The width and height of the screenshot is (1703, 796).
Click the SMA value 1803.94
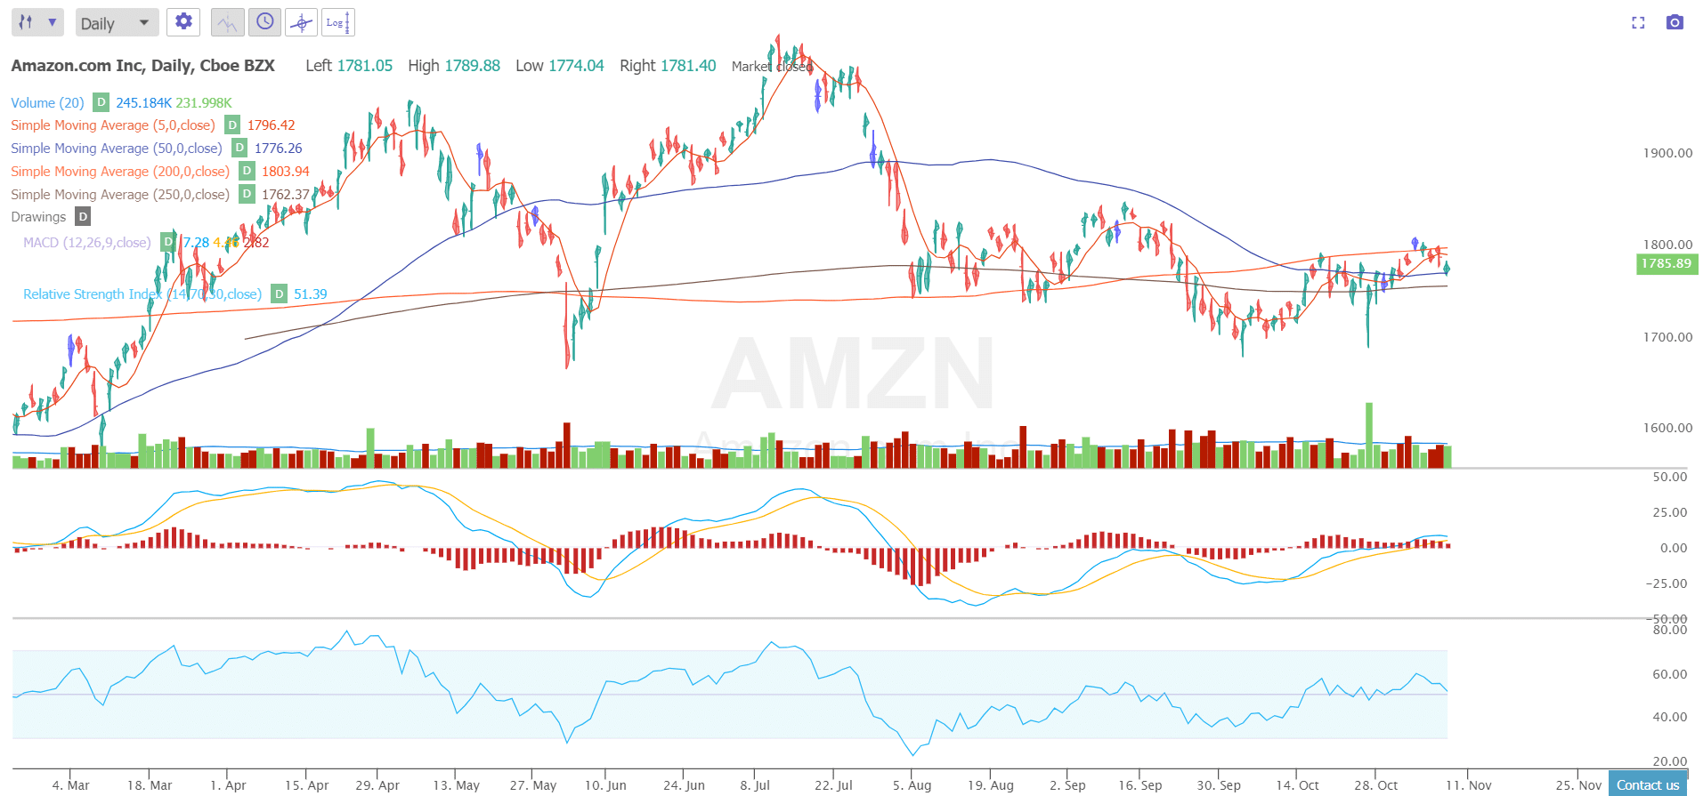(286, 172)
